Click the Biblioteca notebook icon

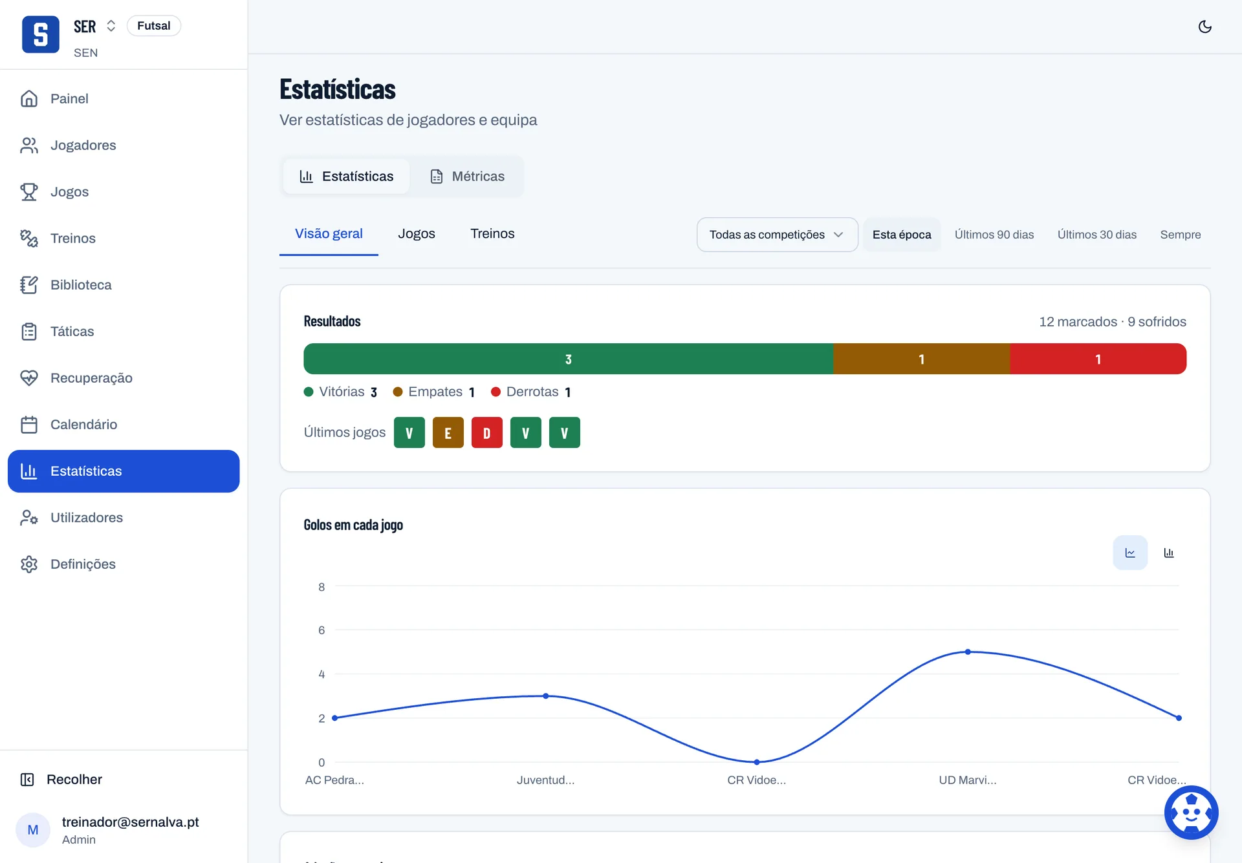pyautogui.click(x=29, y=285)
